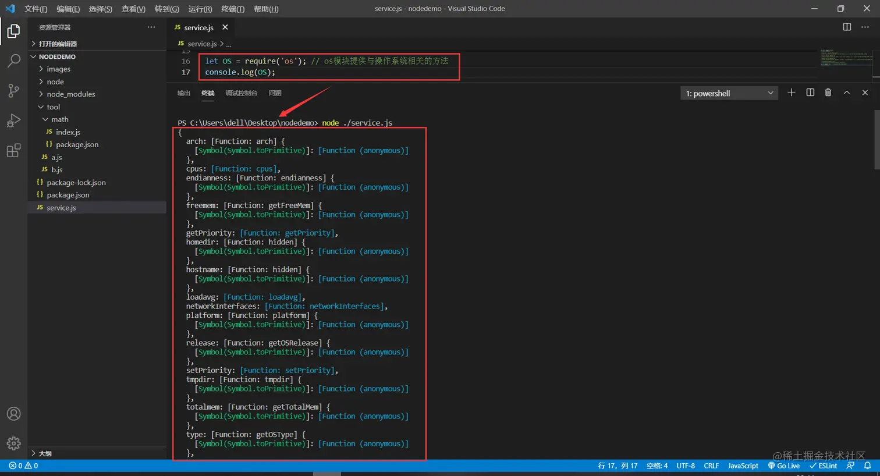
Task: Click the feedback icon in status bar
Action: tap(851, 466)
